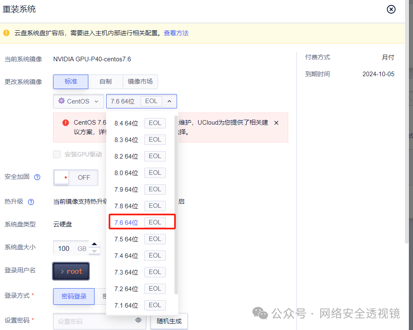Screen dimensions: 413x330
Task: Select 密码登录 as login method
Action: (73, 296)
